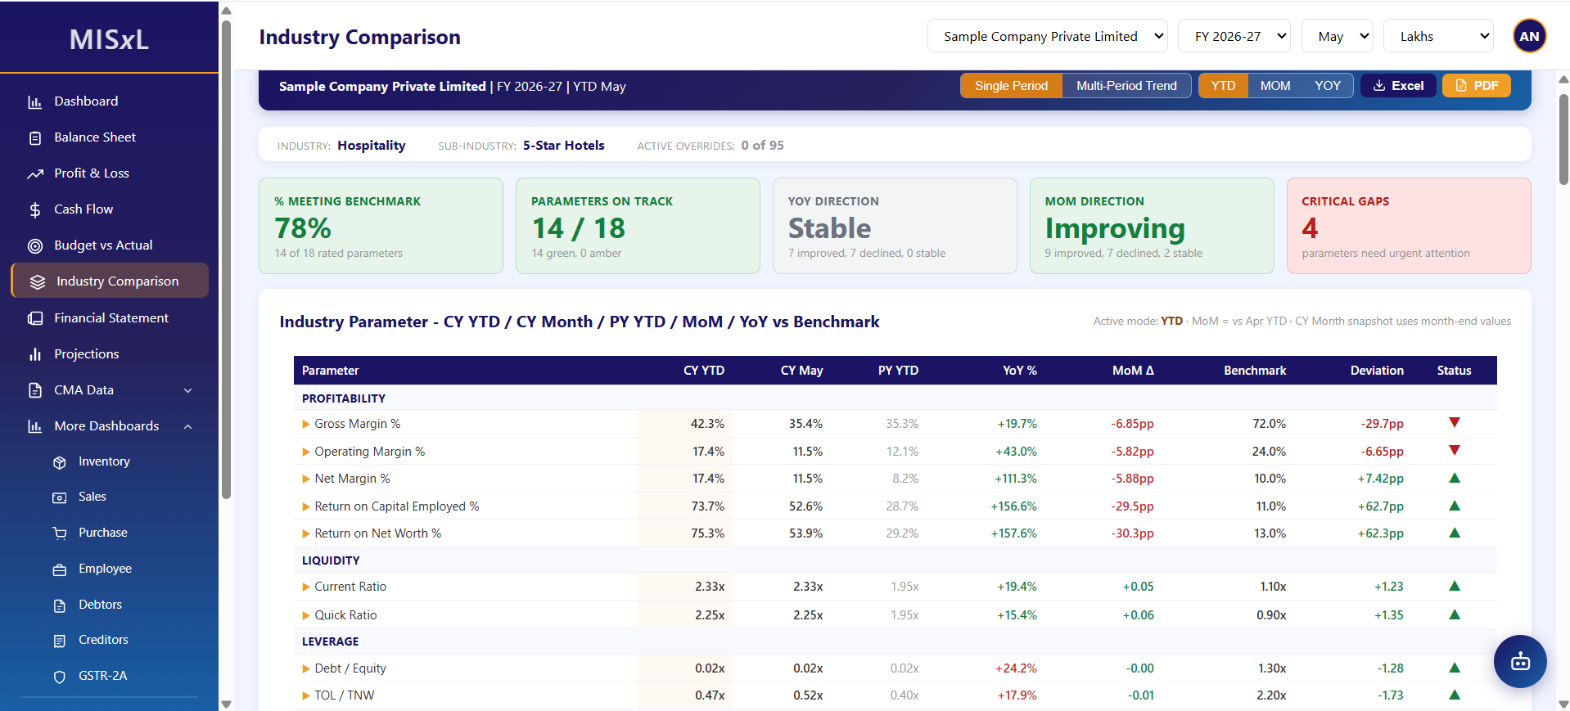Click the Industry Comparison layers icon

pos(37,282)
